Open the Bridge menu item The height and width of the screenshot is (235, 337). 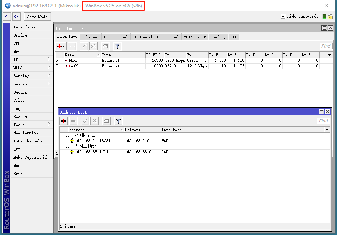pos(31,35)
